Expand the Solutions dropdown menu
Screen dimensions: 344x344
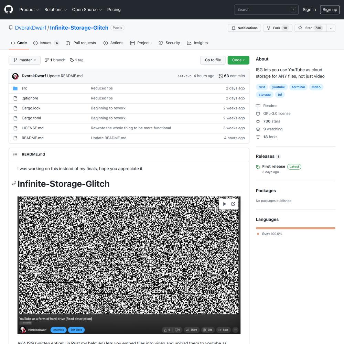coord(56,9)
